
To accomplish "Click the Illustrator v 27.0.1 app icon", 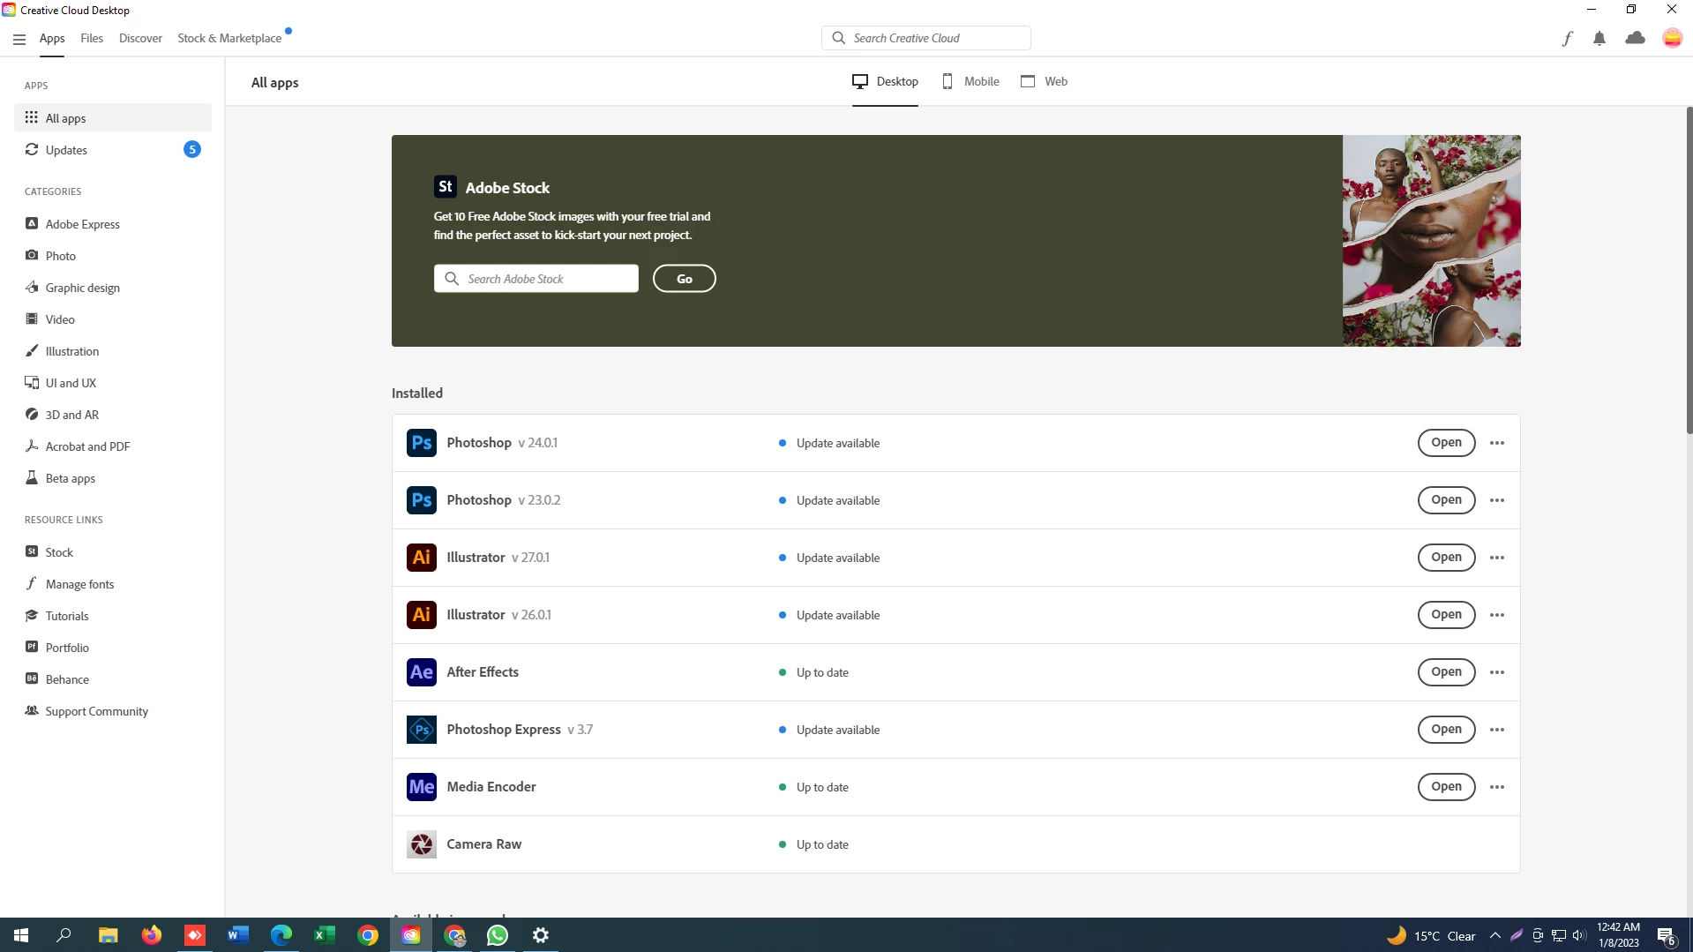I will 422,558.
